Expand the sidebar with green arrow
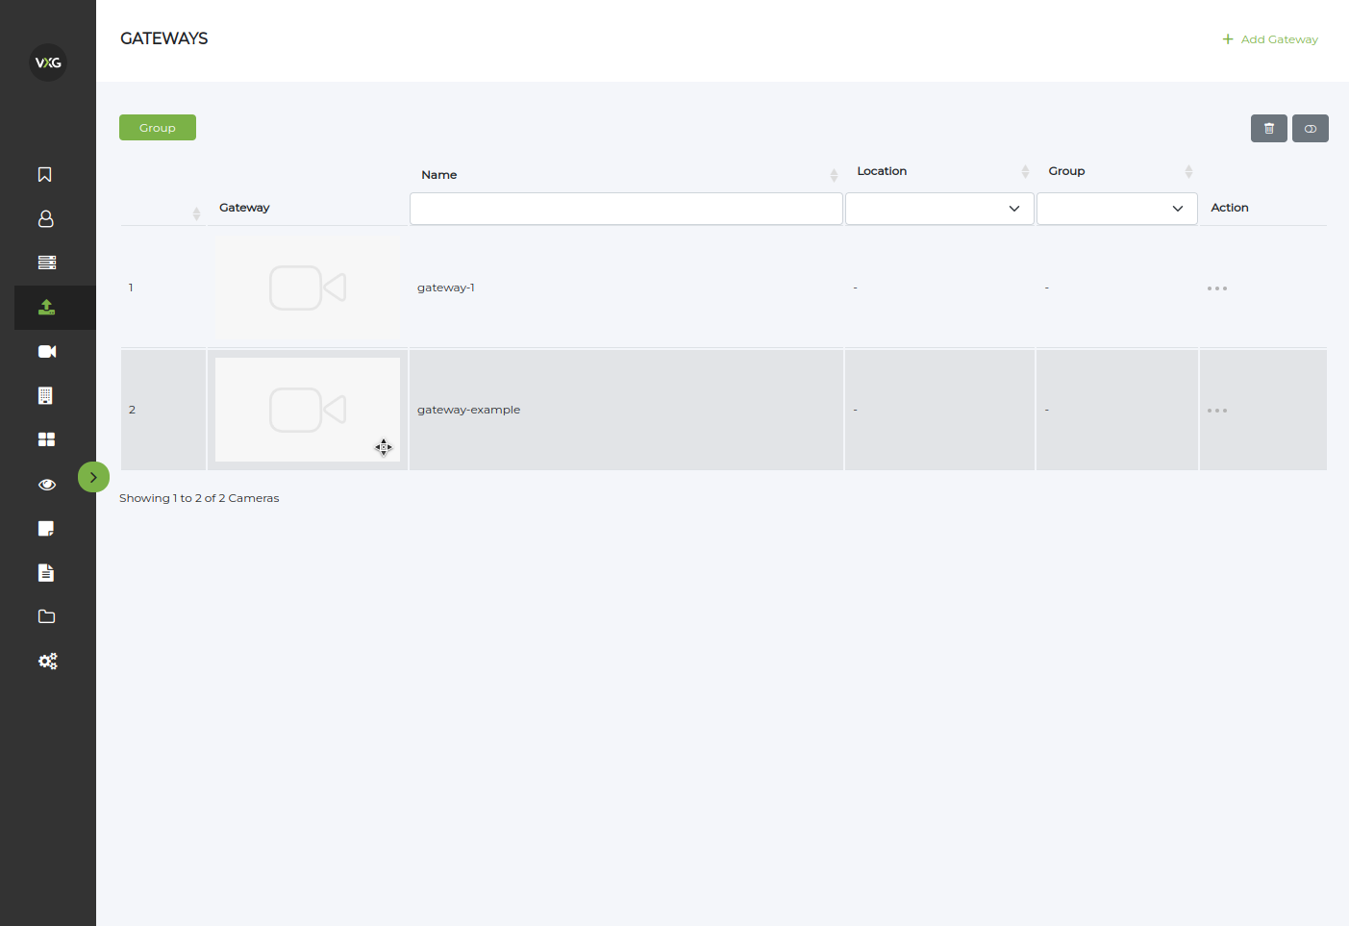This screenshot has width=1349, height=926. [93, 477]
